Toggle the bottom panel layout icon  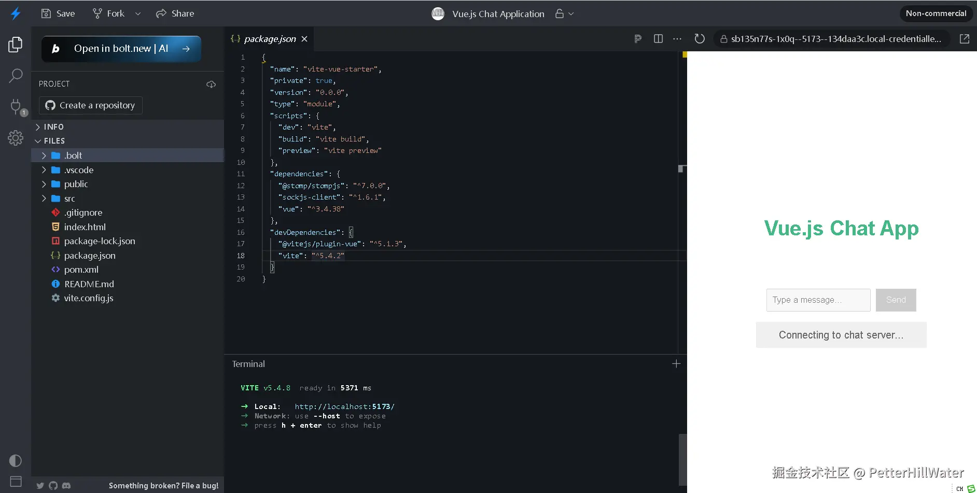click(x=16, y=481)
